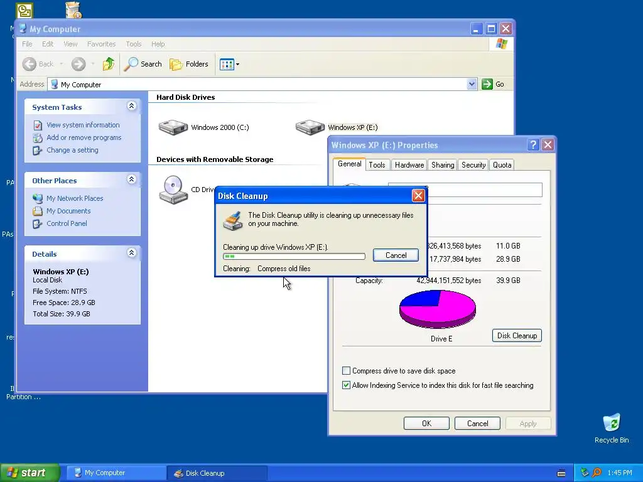Click the drive label text field in Properties
The height and width of the screenshot is (482, 643).
(x=485, y=190)
